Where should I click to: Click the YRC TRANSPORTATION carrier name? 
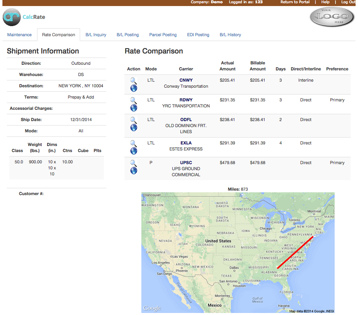(x=186, y=106)
